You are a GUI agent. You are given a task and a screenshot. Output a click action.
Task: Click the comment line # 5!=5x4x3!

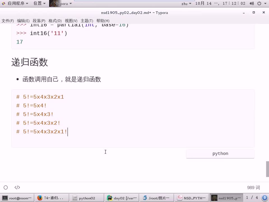[35, 114]
